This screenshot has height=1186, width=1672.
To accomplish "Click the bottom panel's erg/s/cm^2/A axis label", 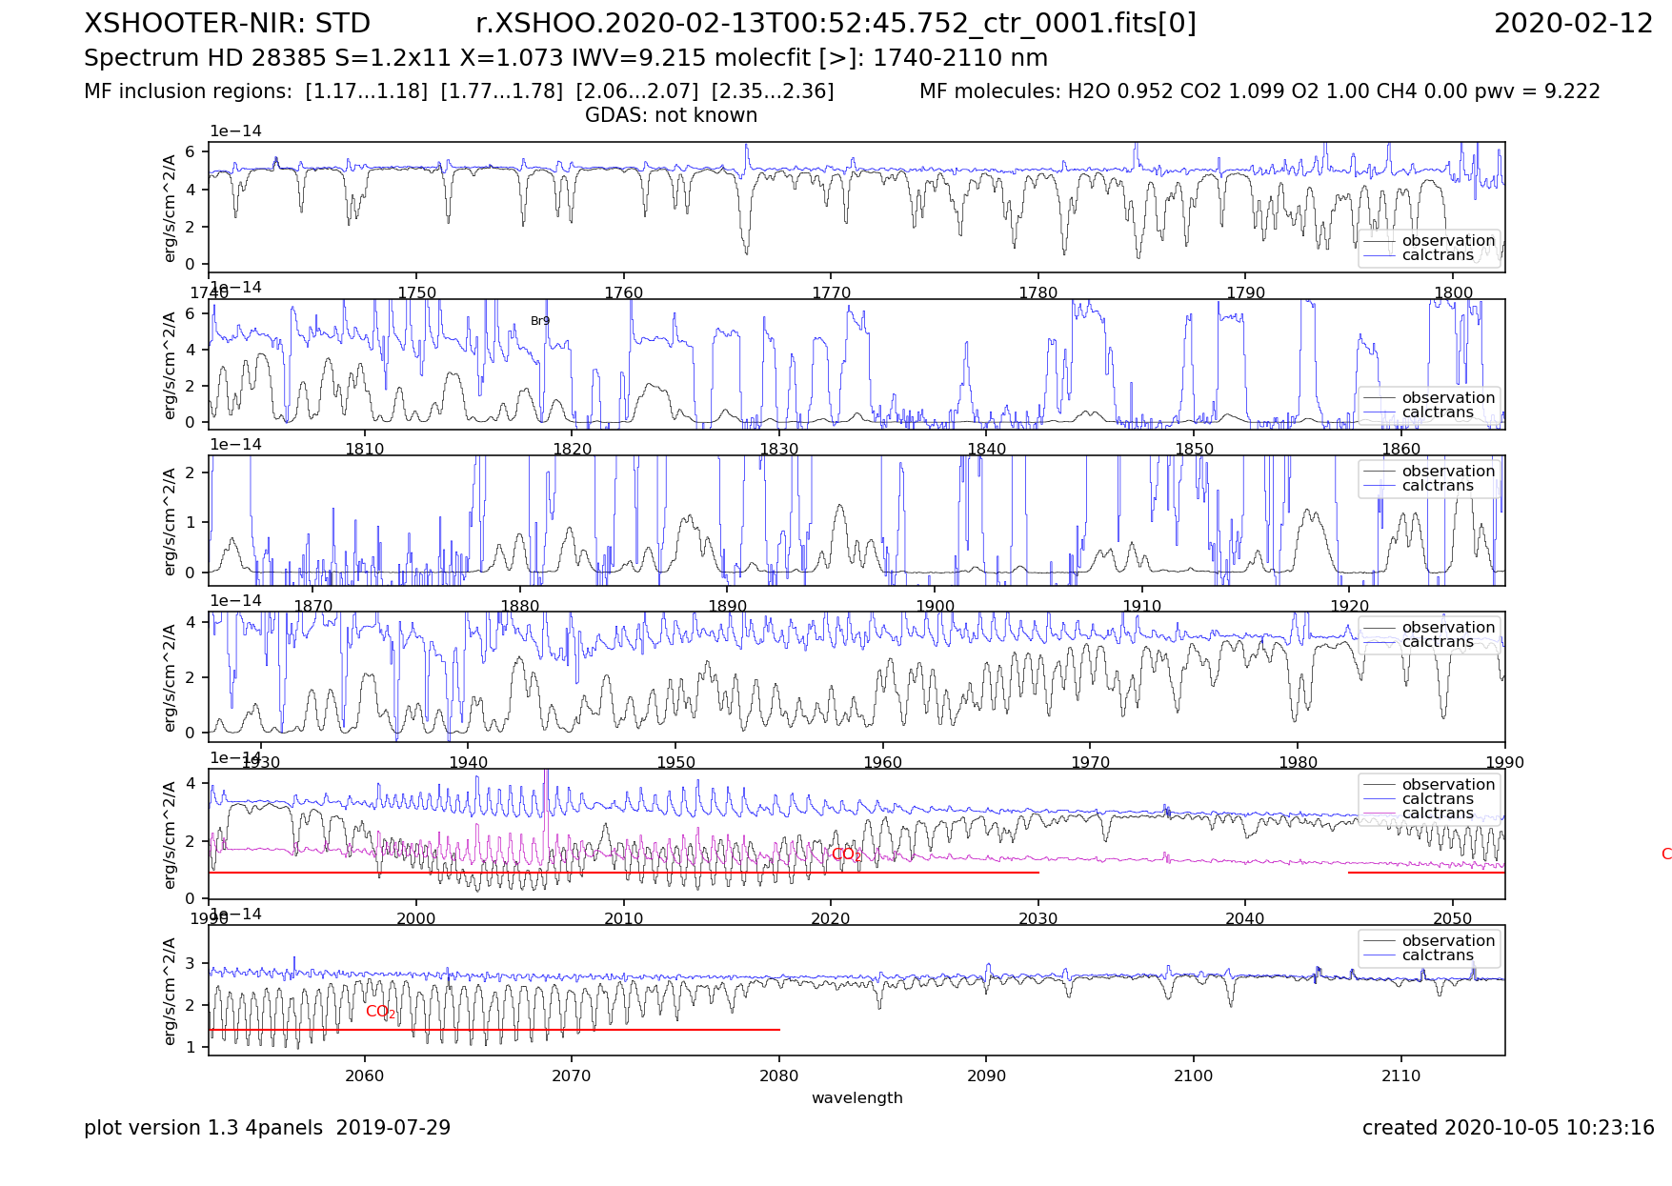I will point(171,991).
